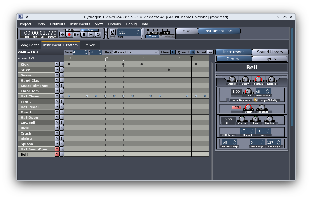Click the Random pitch knob

tap(270, 119)
